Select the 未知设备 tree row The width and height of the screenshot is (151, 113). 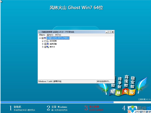point(53,41)
